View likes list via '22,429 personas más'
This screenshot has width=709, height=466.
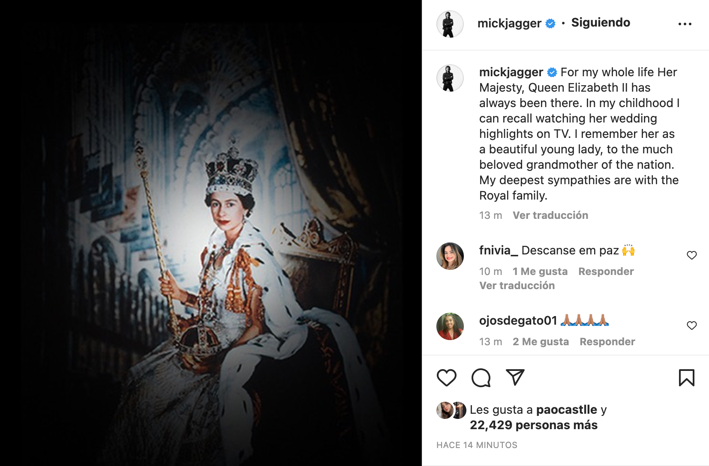(x=533, y=425)
